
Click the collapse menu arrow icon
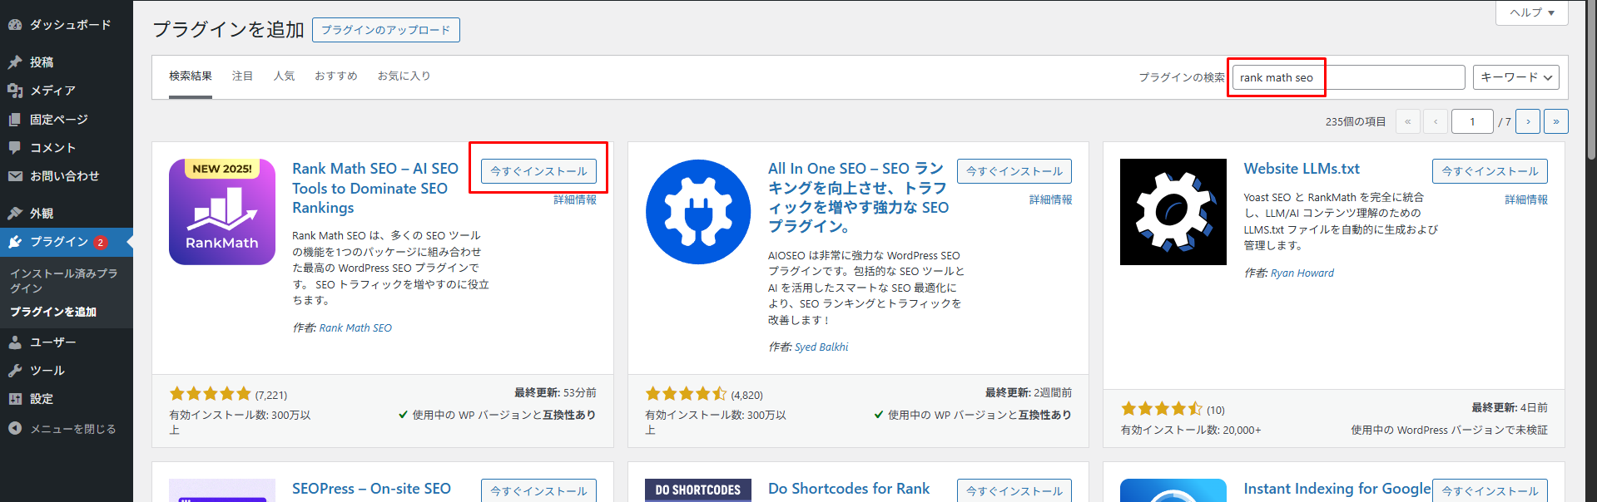(15, 429)
